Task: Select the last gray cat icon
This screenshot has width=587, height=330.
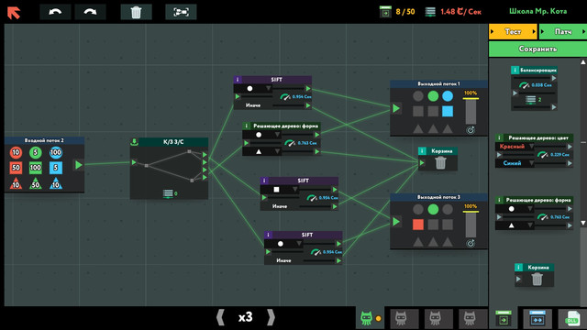Action: (x=470, y=318)
